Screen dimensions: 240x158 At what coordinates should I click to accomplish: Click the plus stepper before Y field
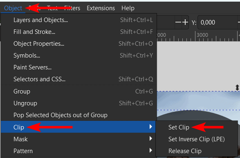[x=185, y=22]
